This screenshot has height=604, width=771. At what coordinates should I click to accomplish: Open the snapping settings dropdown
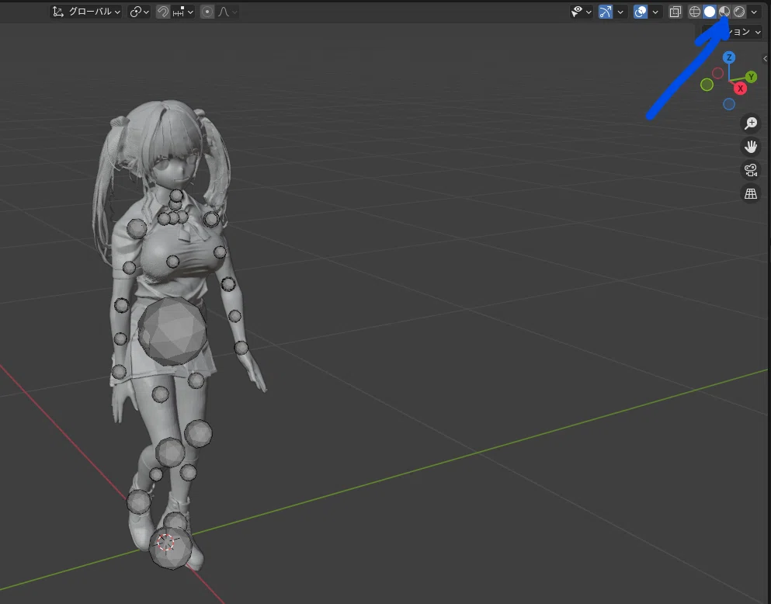coord(183,12)
